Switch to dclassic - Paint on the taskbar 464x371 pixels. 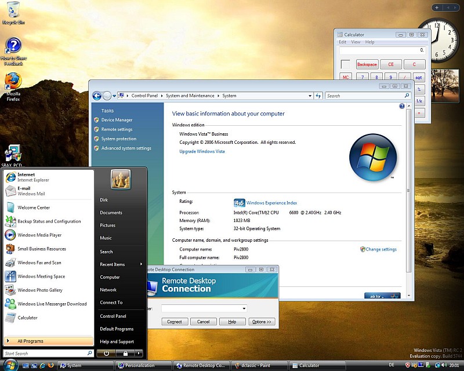pos(259,365)
